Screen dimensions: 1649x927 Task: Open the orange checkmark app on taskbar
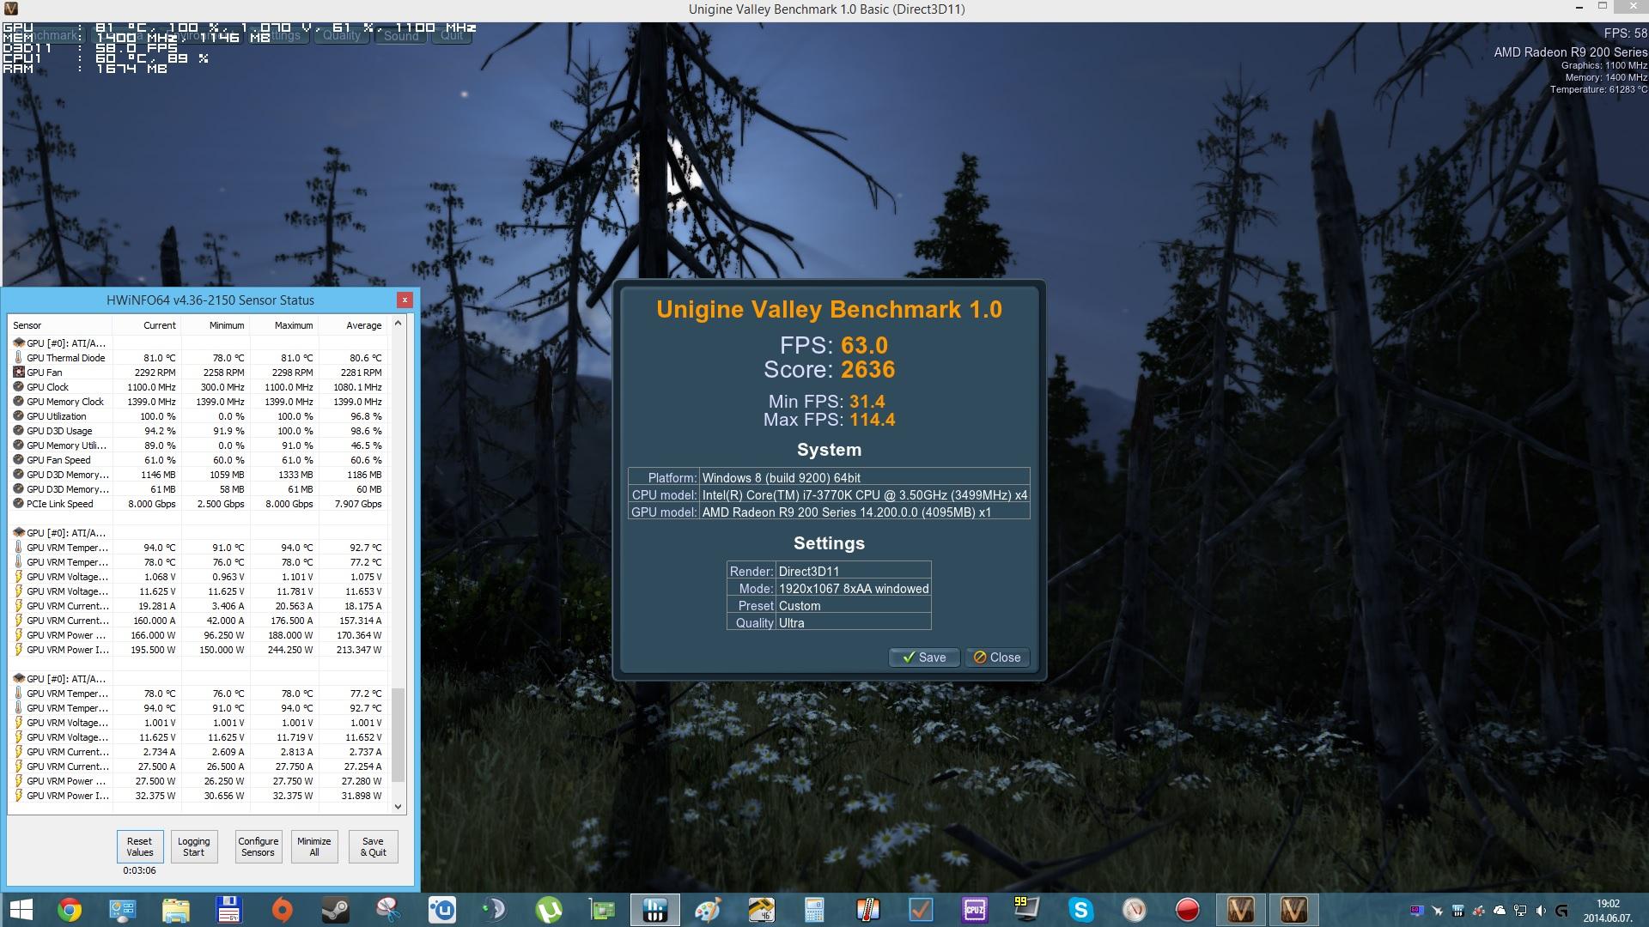(x=921, y=910)
